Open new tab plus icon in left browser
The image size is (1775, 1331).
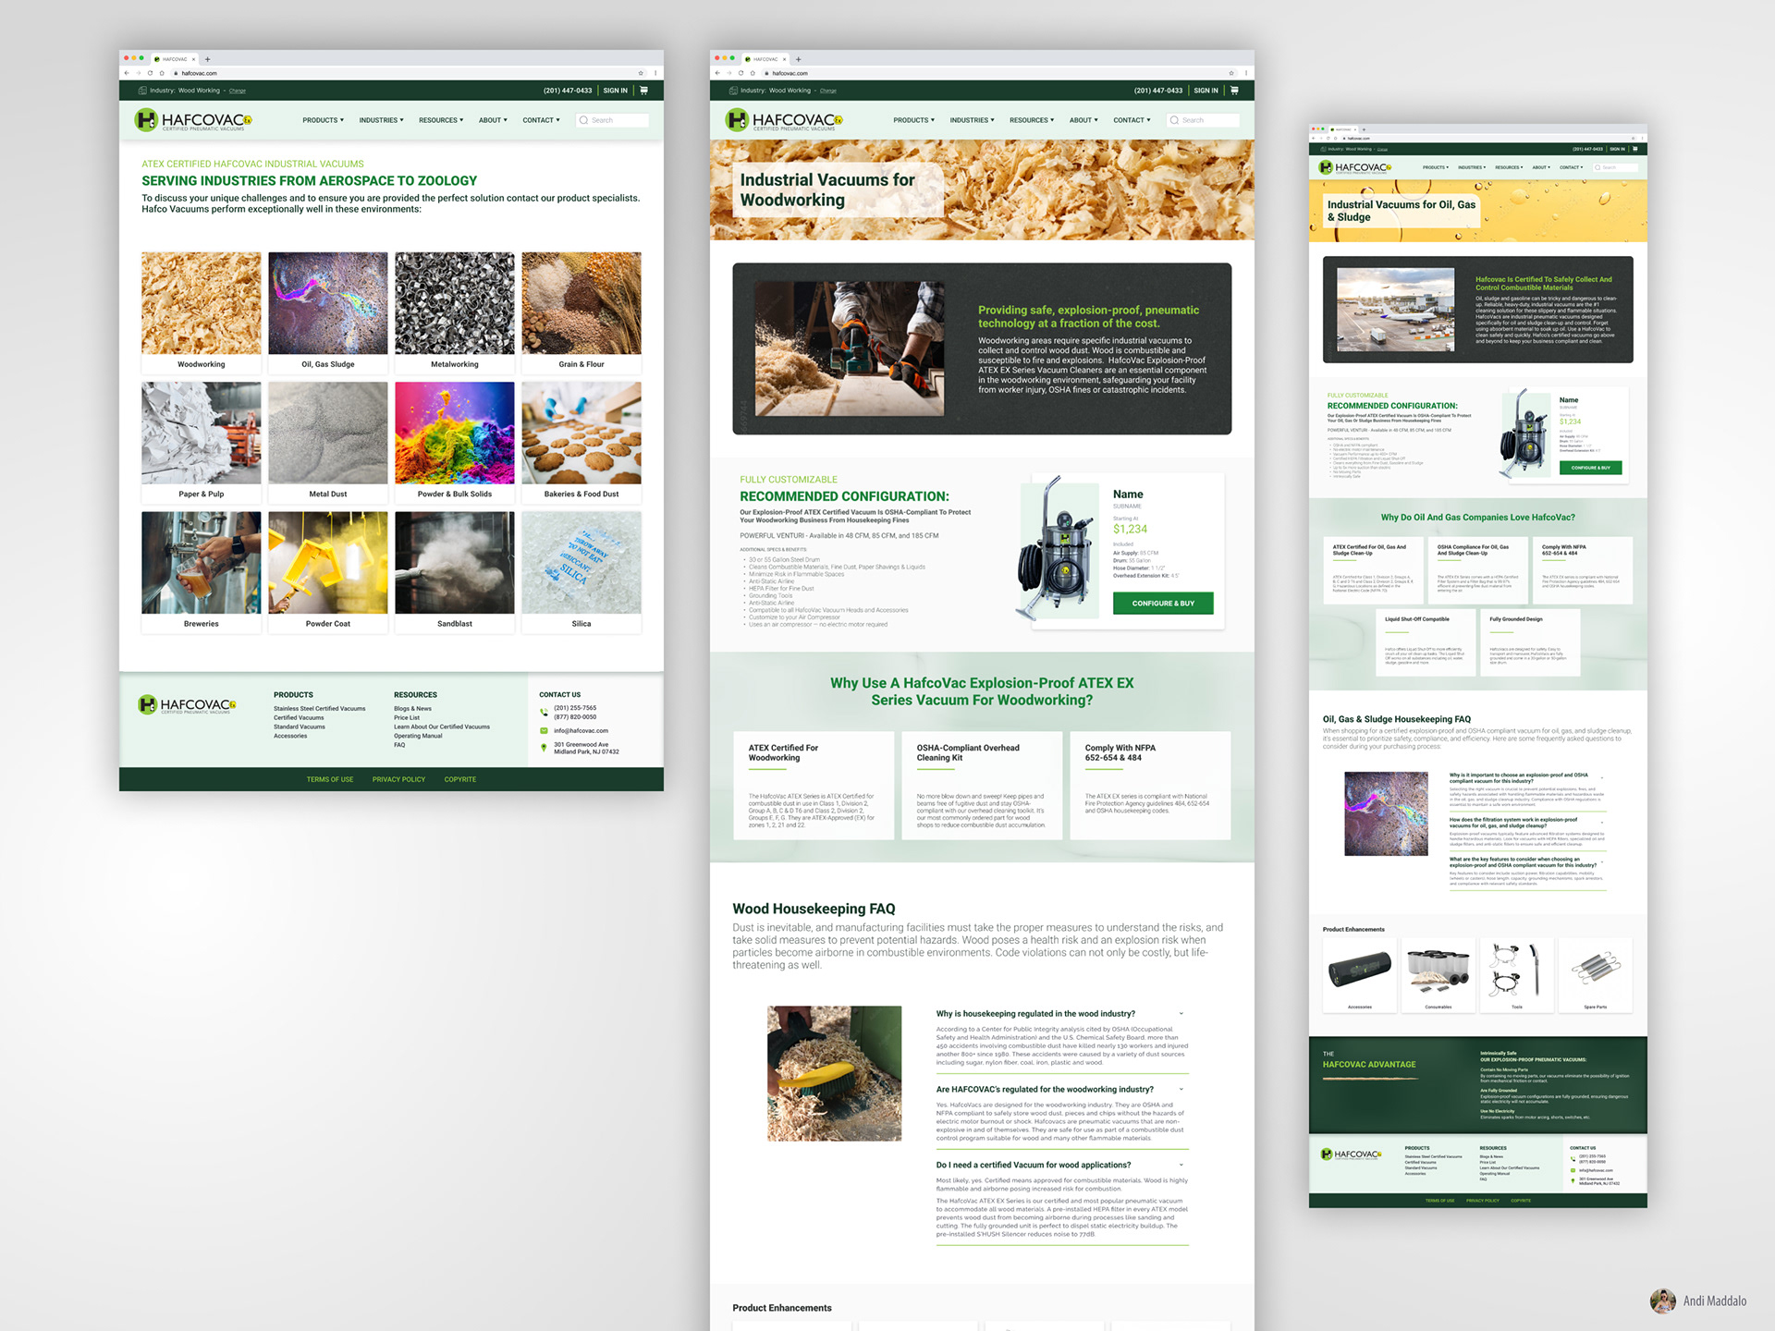[207, 59]
